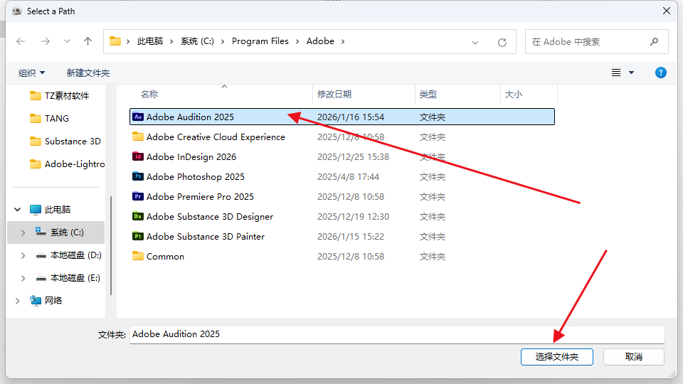Click the Adobe Photoshop 2025 Ps icon
The width and height of the screenshot is (683, 384).
point(137,177)
